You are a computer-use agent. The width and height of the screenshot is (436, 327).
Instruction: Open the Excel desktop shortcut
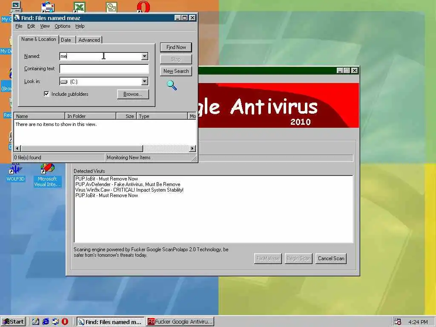[79, 7]
